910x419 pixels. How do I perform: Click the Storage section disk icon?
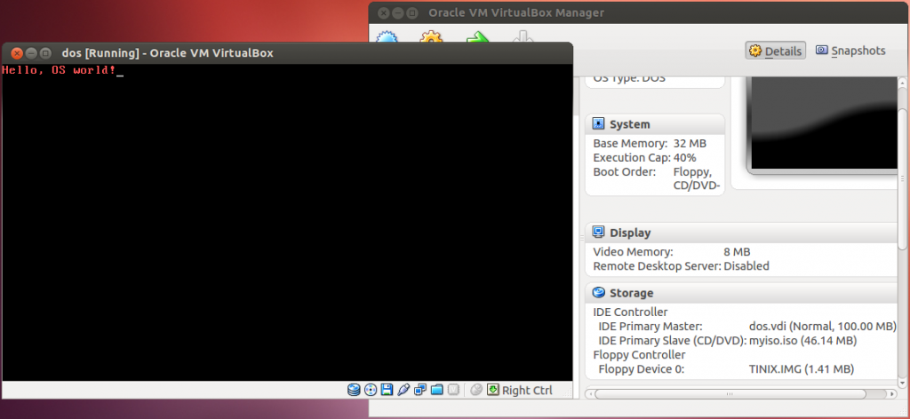pyautogui.click(x=598, y=293)
